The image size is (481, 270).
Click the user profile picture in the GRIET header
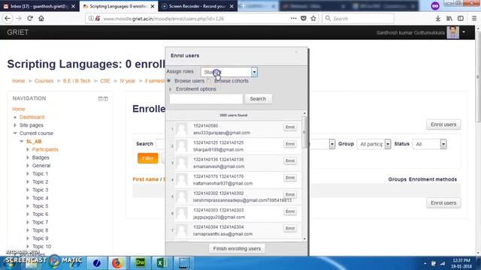tap(452, 32)
